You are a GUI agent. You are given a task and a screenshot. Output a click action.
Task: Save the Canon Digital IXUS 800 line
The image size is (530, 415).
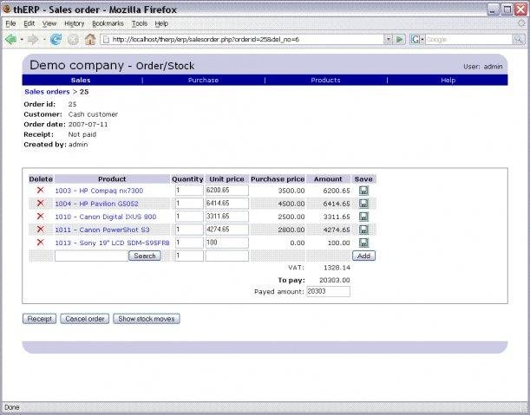363,217
